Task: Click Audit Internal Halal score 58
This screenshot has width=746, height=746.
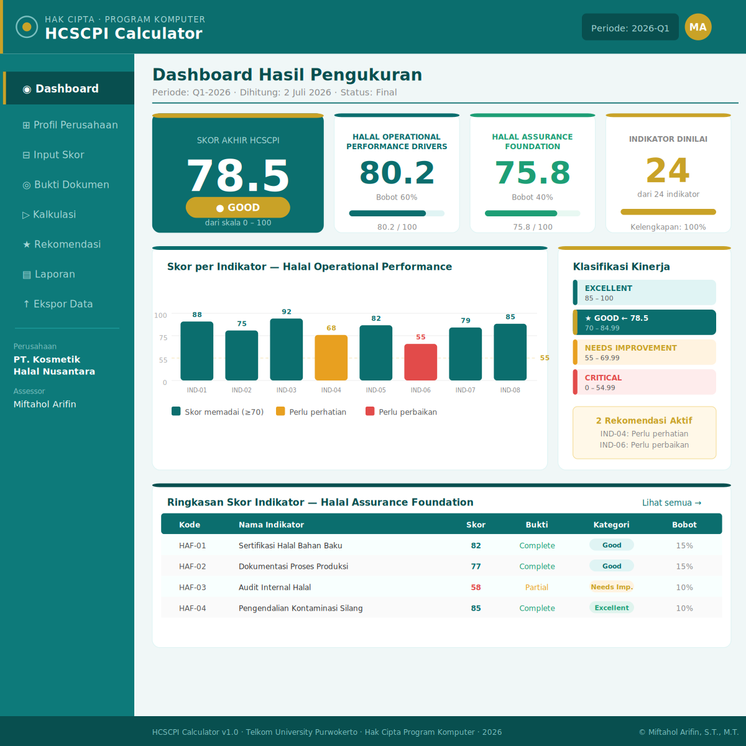Action: [476, 587]
